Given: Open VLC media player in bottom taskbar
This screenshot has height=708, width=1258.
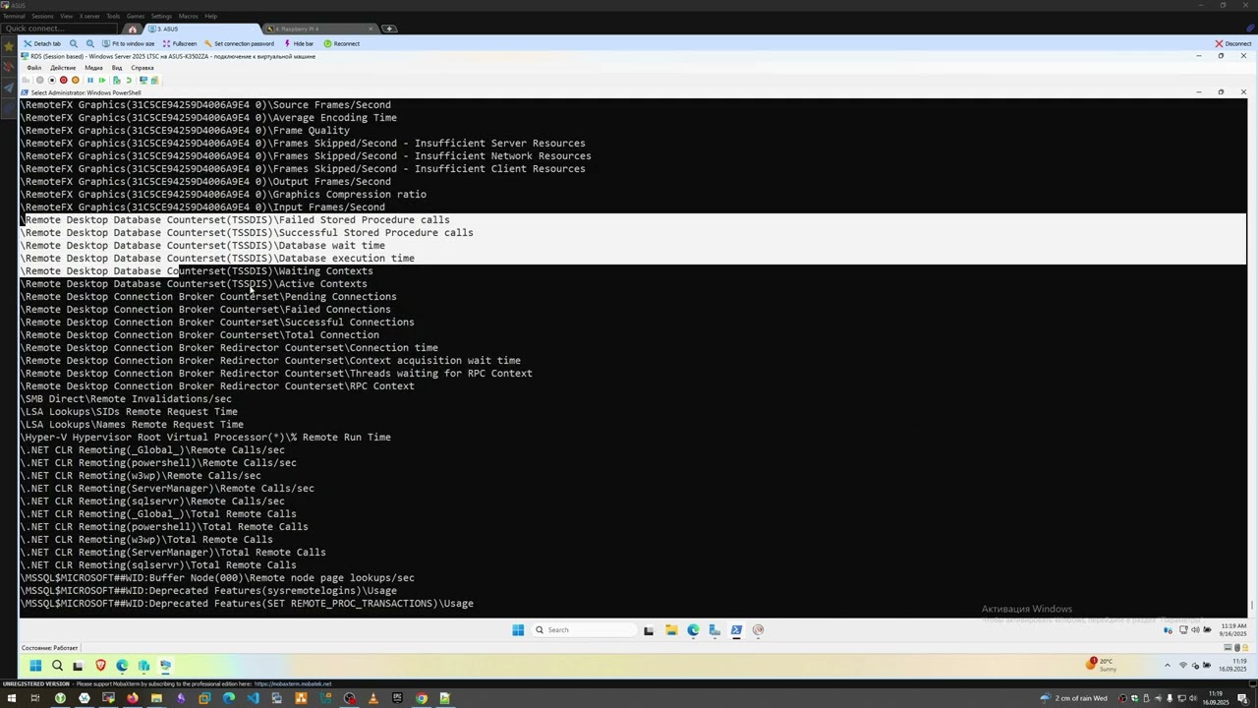Looking at the screenshot, I should point(372,699).
